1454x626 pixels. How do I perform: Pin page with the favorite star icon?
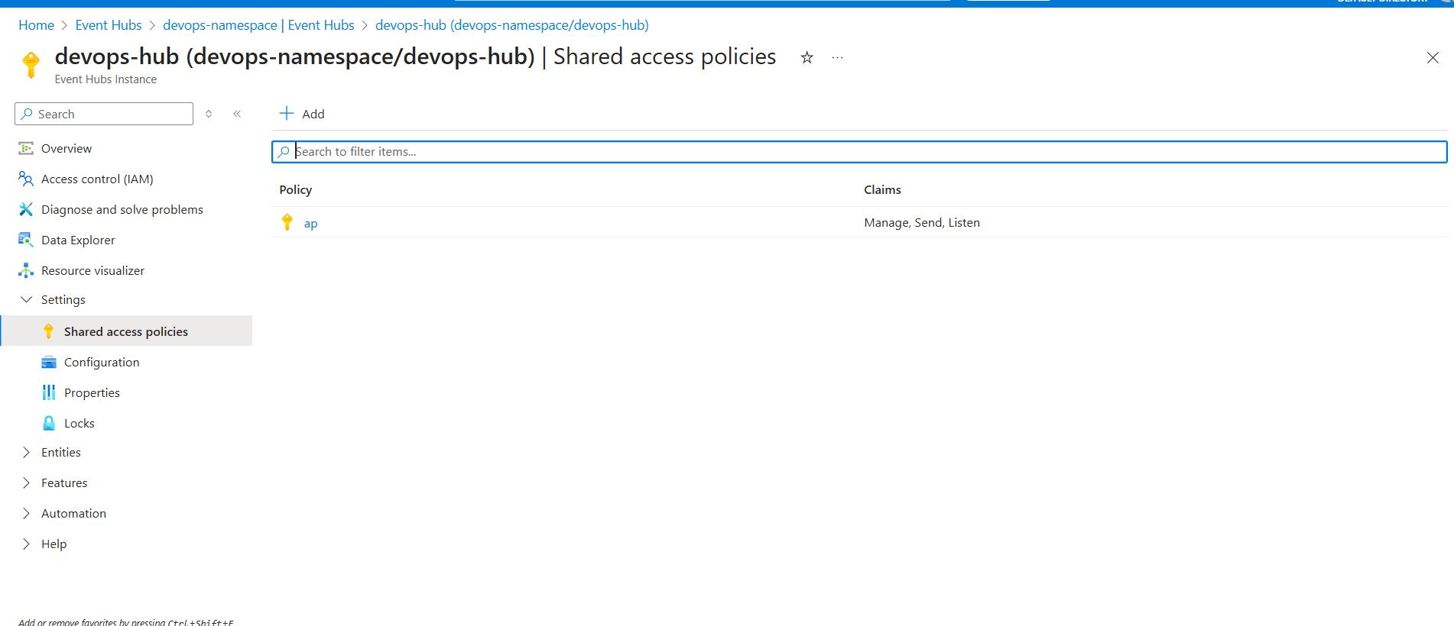[807, 57]
